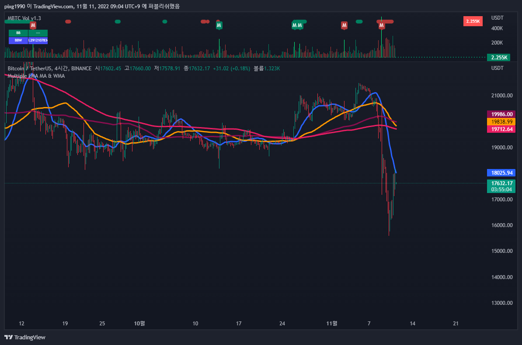
Task: Click the 400K volume axis tick
Action: click(497, 28)
